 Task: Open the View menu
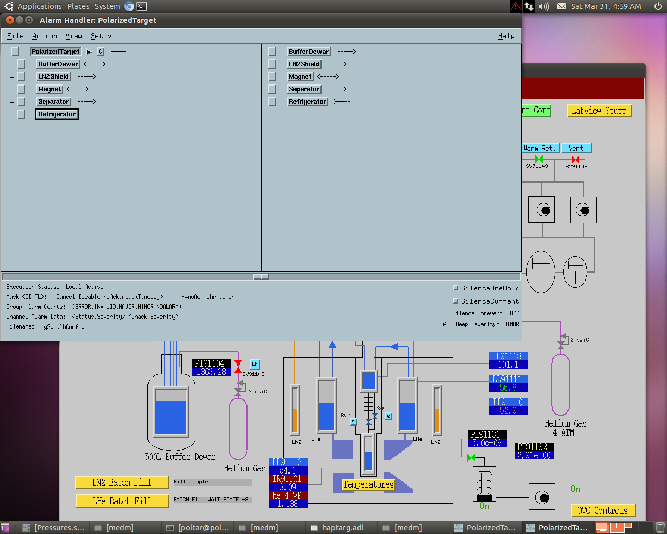[73, 36]
